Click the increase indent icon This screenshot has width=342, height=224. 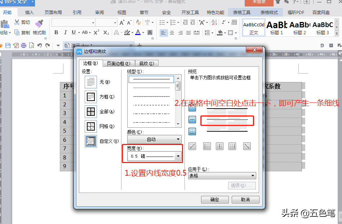coord(193,22)
